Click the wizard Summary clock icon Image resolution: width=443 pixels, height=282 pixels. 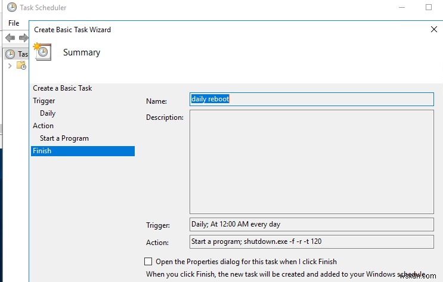click(x=42, y=51)
